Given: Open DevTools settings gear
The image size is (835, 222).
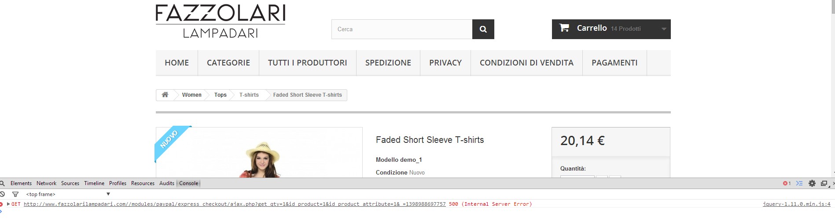Looking at the screenshot, I should [x=812, y=183].
